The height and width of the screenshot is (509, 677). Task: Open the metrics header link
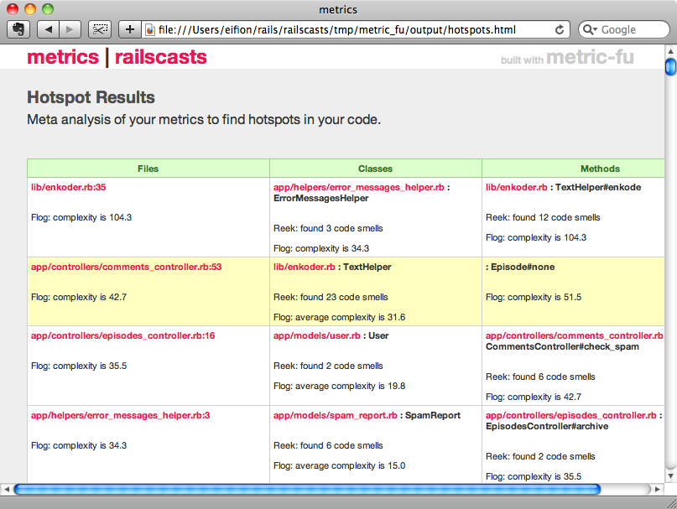tap(63, 57)
